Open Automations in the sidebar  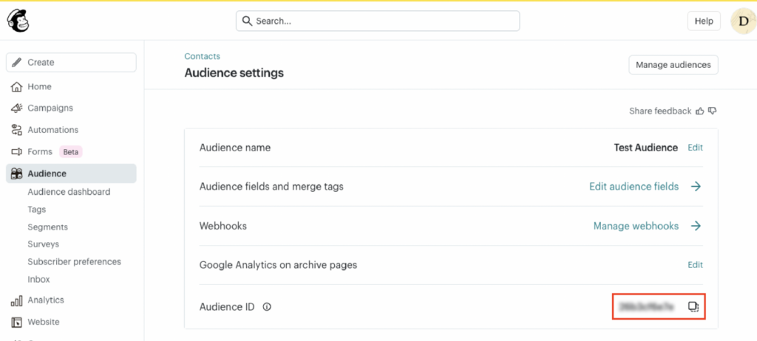point(52,130)
